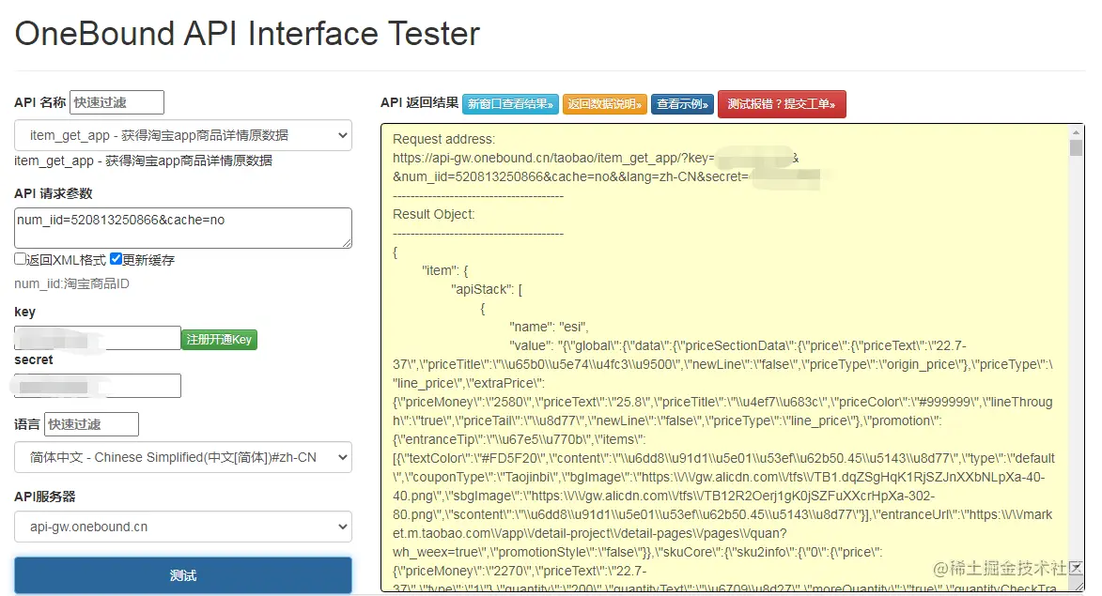Click the orange return data description button
This screenshot has width=1102, height=596.
pos(604,104)
